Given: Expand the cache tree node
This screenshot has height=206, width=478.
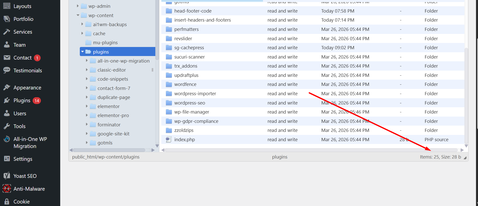Looking at the screenshot, I should click(x=82, y=33).
